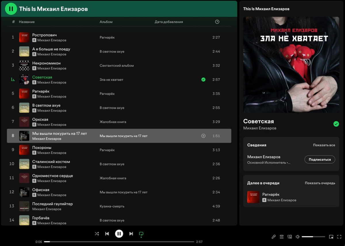Select the Сталинский костюм track
This screenshot has width=345, height=246.
point(51,162)
